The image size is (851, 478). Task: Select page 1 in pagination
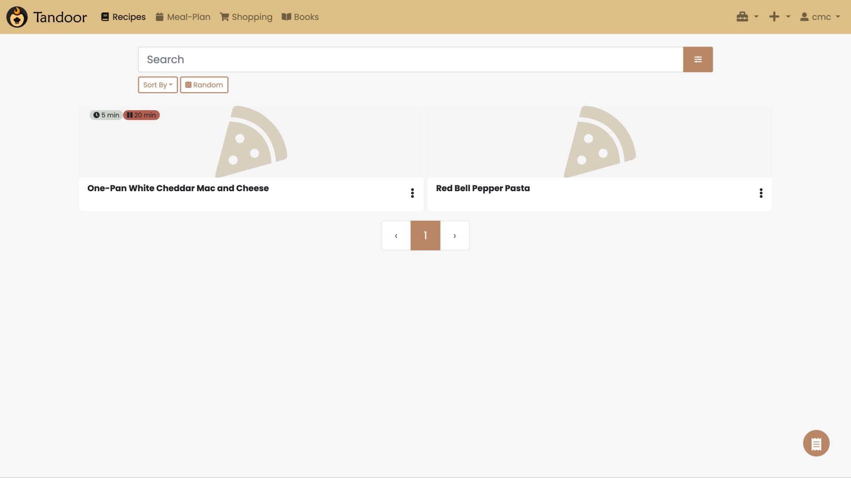425,235
